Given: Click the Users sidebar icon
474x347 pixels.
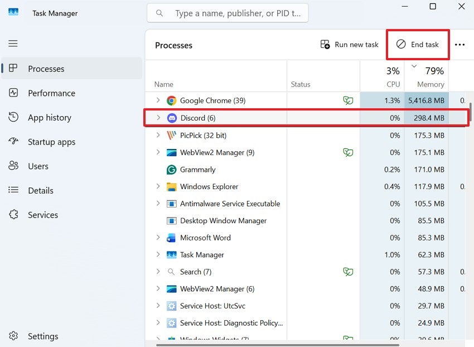Looking at the screenshot, I should coord(13,166).
